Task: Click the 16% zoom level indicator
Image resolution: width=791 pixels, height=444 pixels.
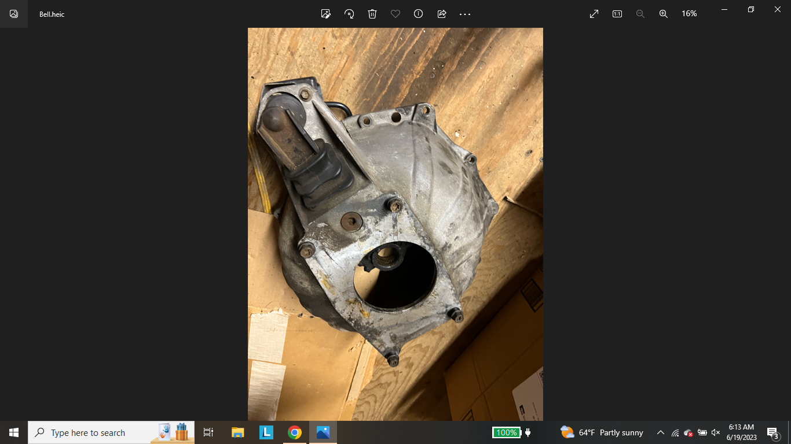Action: pos(689,14)
